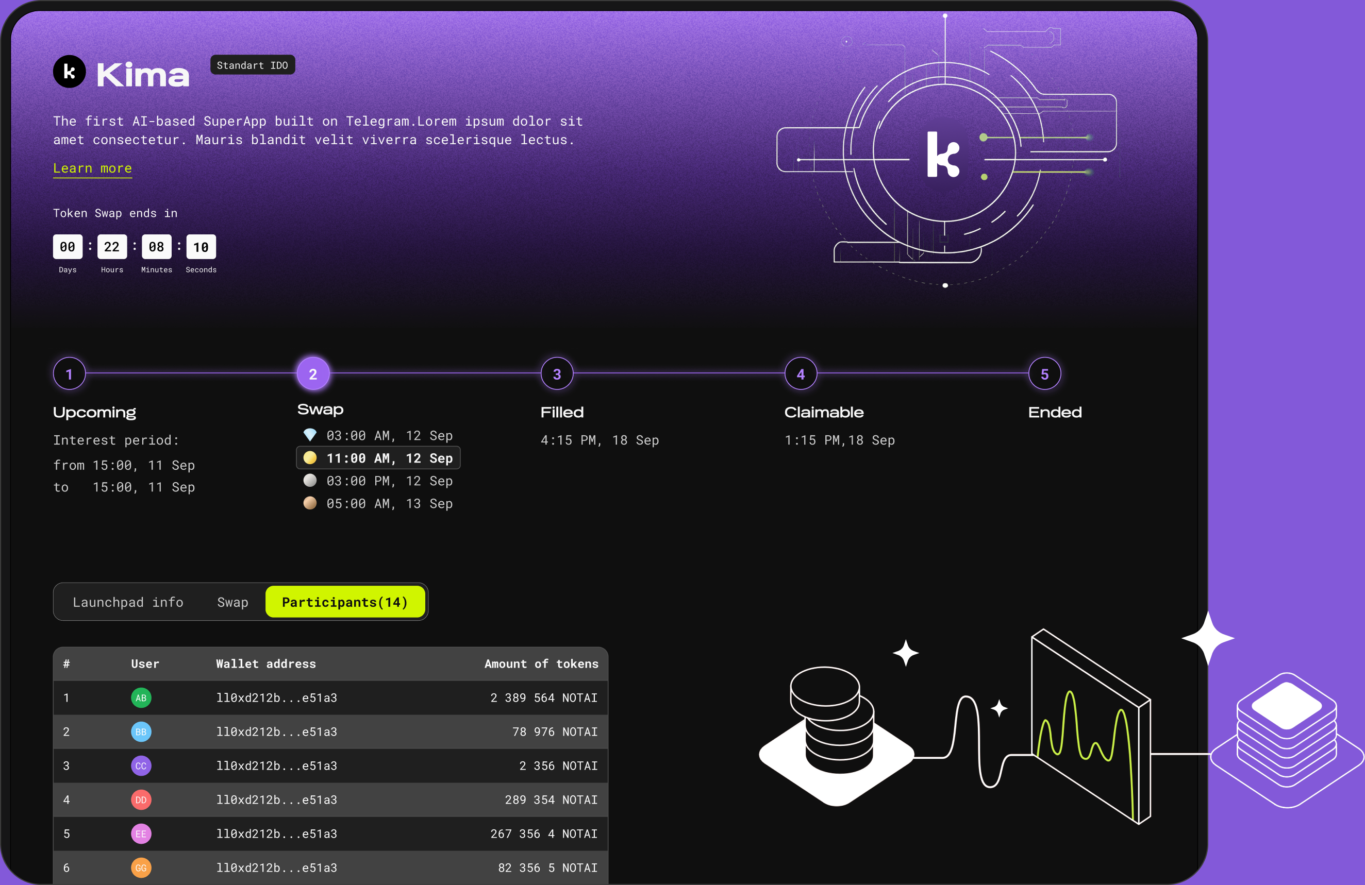Click the Amount of tokens column header

point(541,663)
